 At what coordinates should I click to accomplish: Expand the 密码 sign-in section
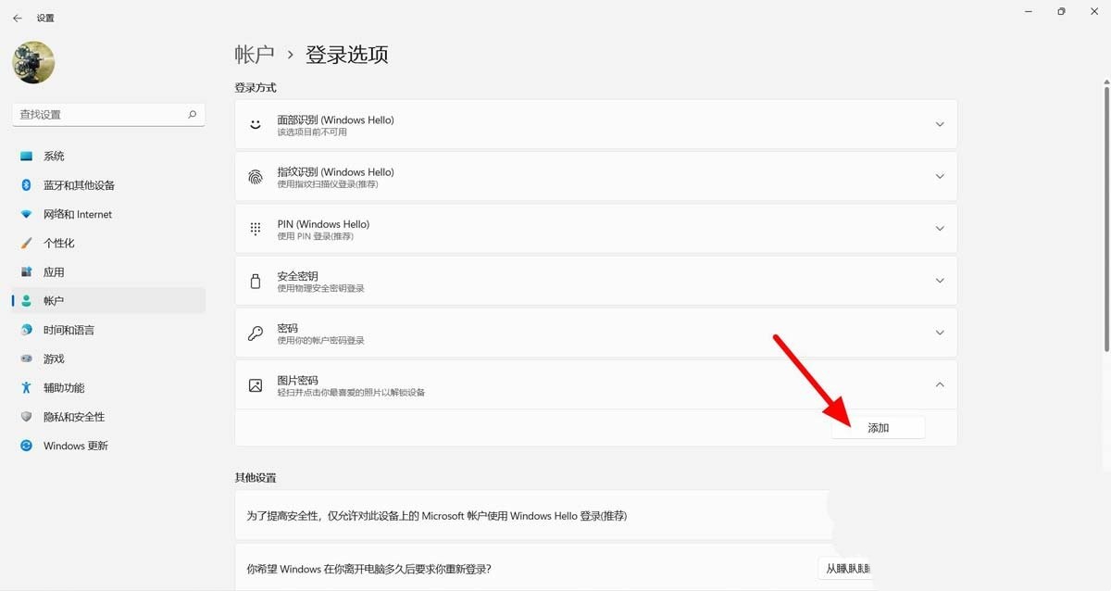tap(940, 332)
